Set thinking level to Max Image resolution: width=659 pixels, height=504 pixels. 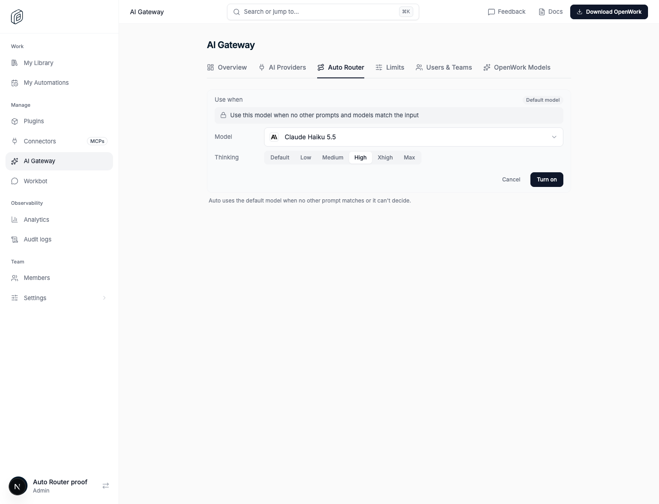click(409, 158)
